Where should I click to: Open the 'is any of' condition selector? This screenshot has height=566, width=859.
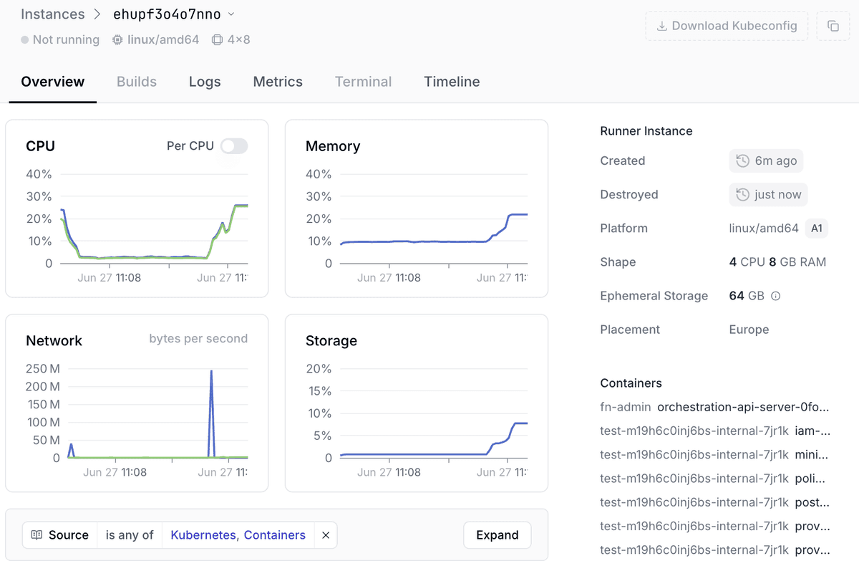pos(129,534)
